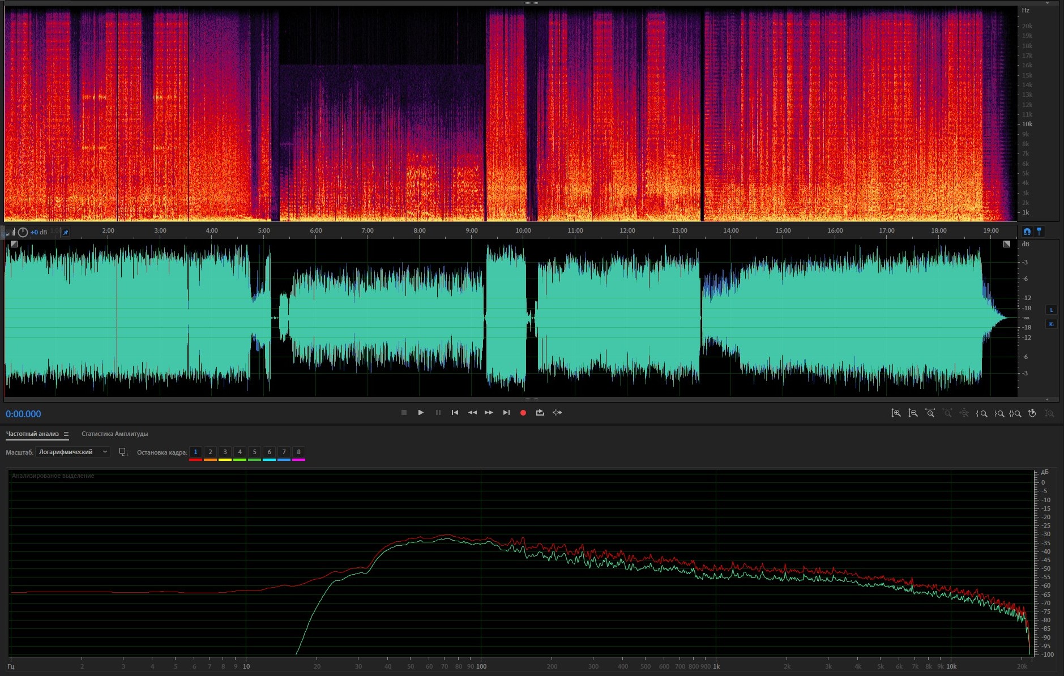Open the Масштаб Логарифмический dropdown
The height and width of the screenshot is (676, 1064).
tap(72, 452)
